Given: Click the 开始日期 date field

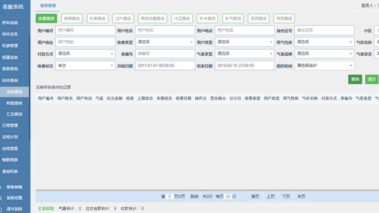Looking at the screenshot, I should [x=165, y=66].
